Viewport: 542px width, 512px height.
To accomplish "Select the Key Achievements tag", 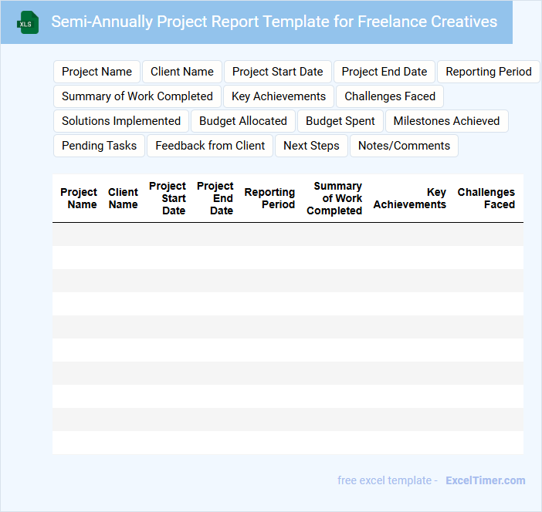I will click(279, 96).
